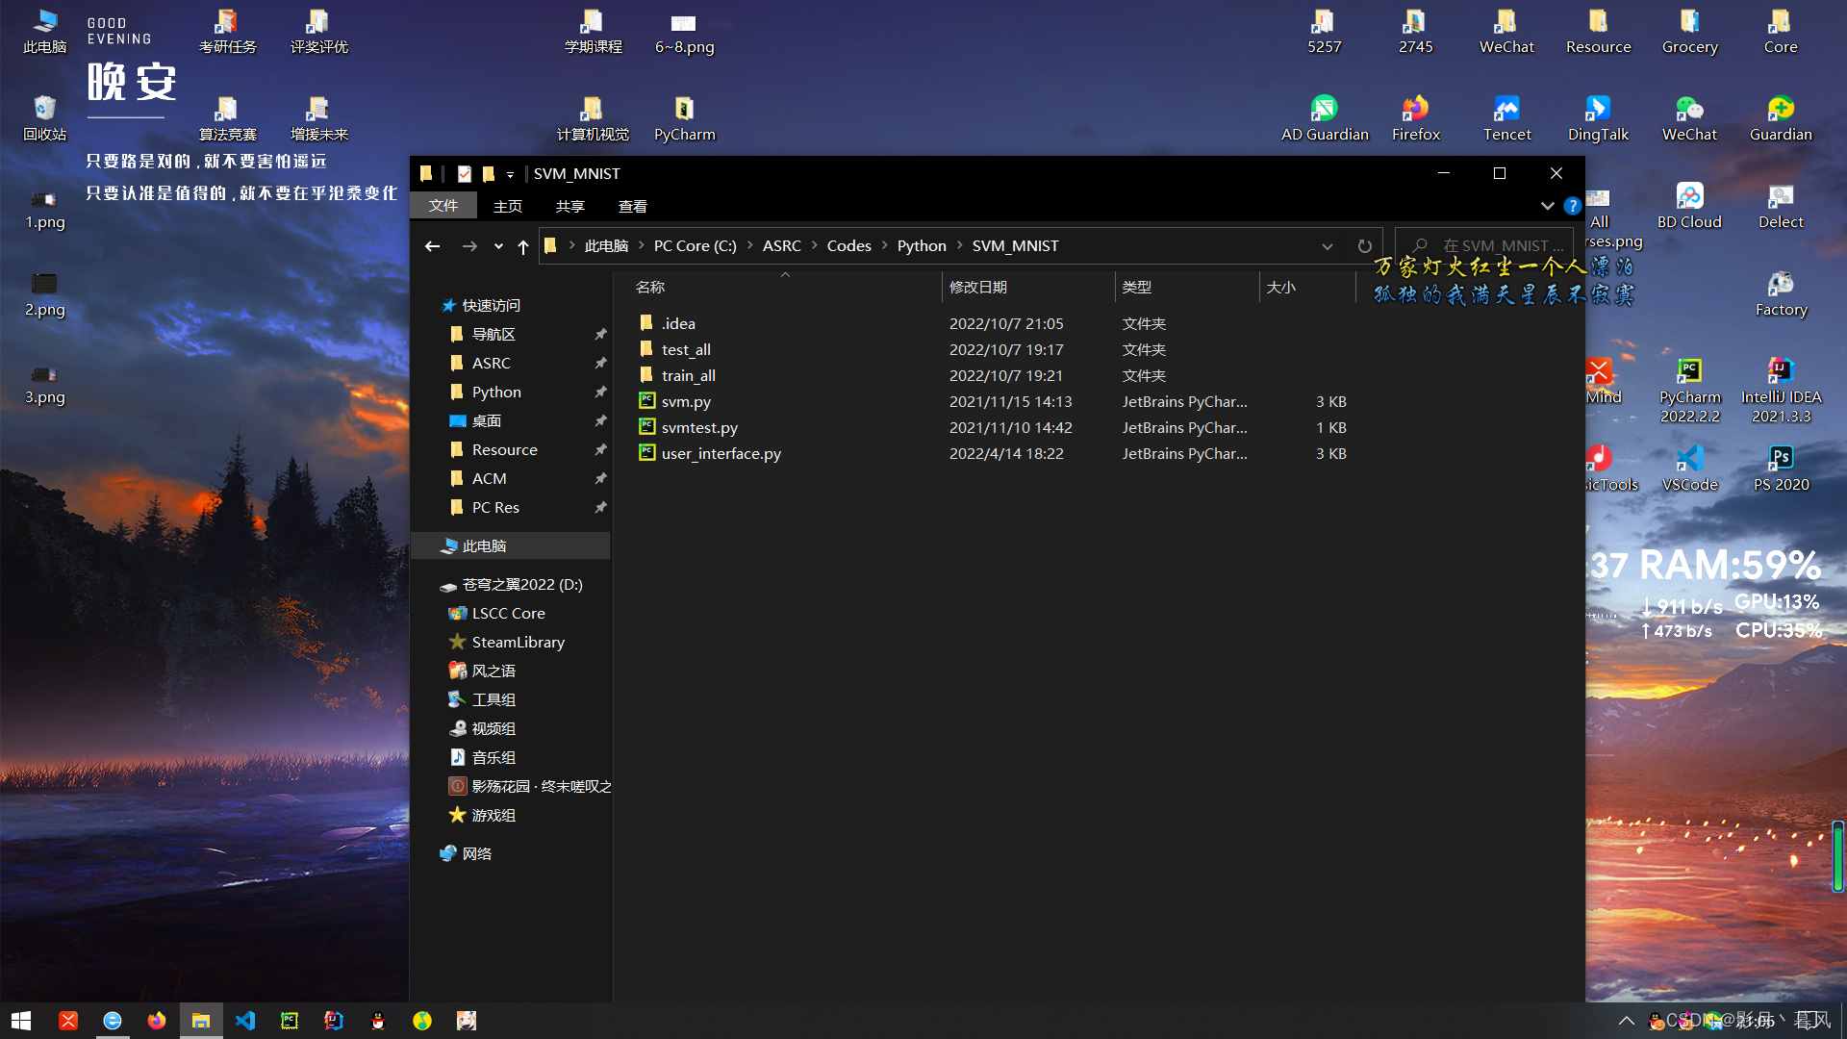Open SteamLibrary in navigation pane

(x=518, y=642)
